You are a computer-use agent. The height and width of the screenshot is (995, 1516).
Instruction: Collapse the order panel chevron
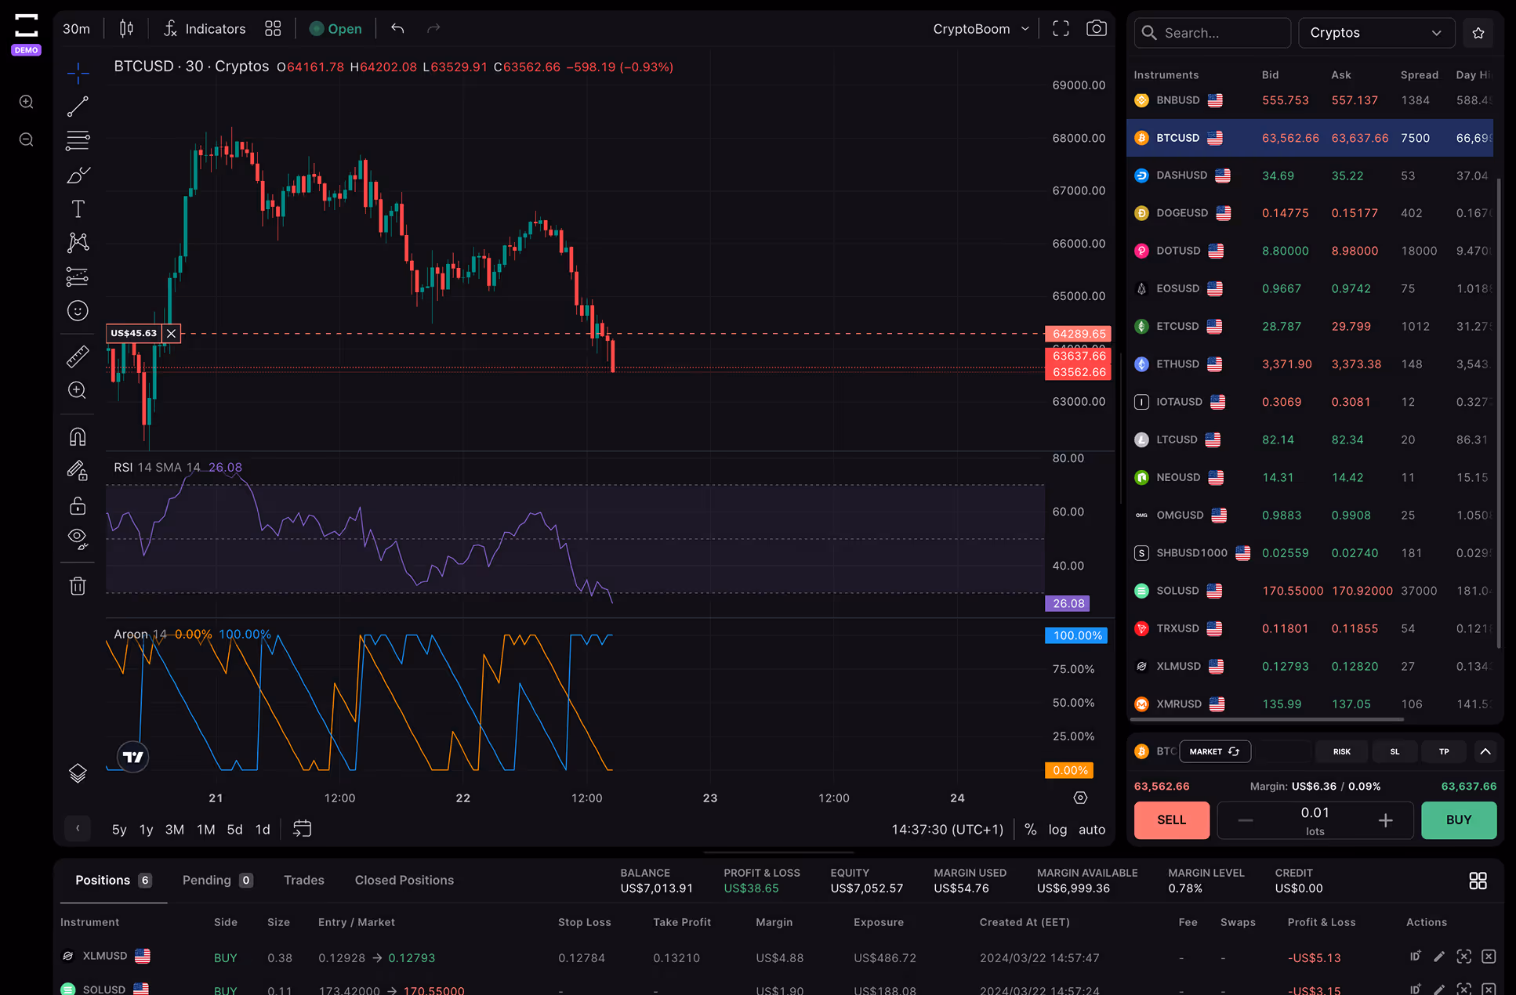(1485, 751)
